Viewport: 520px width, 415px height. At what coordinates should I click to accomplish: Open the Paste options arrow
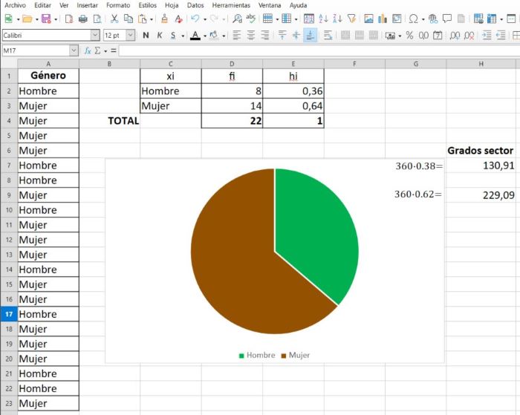pos(152,19)
